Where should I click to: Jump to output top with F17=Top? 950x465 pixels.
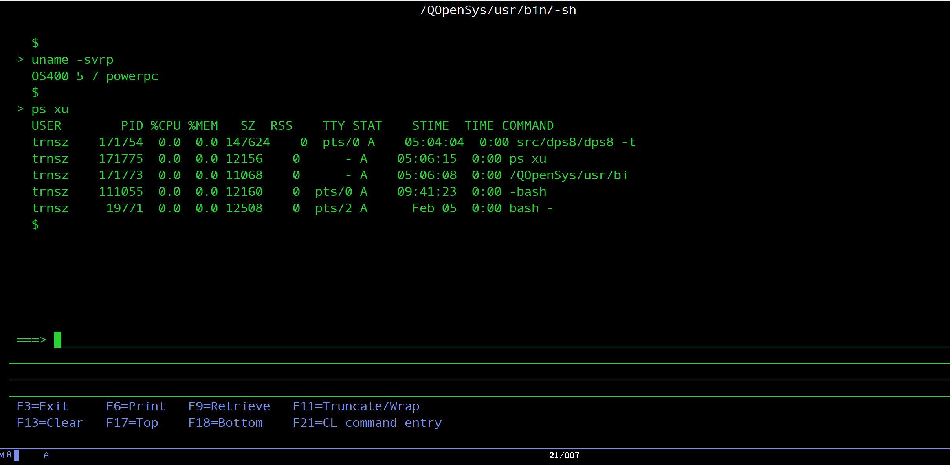(132, 423)
